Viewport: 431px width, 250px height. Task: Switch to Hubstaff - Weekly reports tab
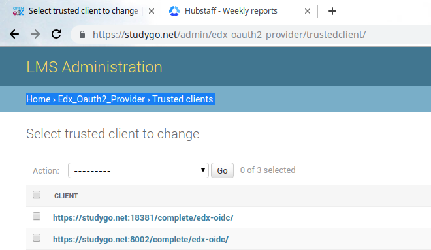click(x=231, y=11)
